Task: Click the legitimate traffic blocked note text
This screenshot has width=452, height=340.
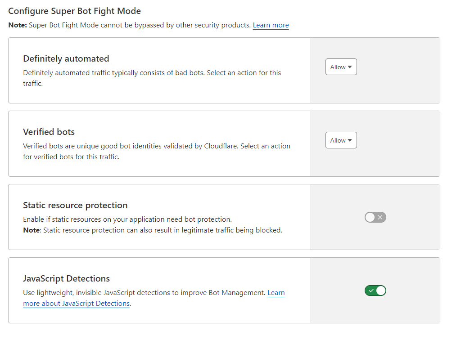Action: tap(162, 230)
